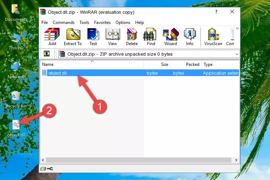
Task: Select the Recycle Bin desktop icon
Action: tap(16, 100)
